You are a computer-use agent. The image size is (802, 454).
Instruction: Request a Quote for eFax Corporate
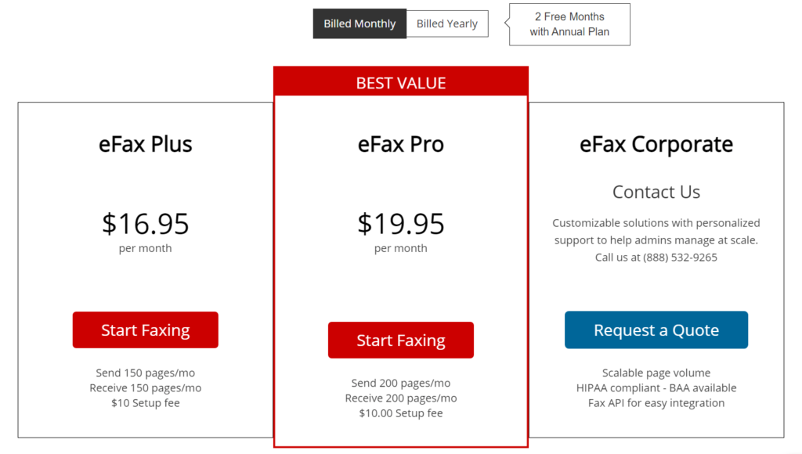click(656, 330)
